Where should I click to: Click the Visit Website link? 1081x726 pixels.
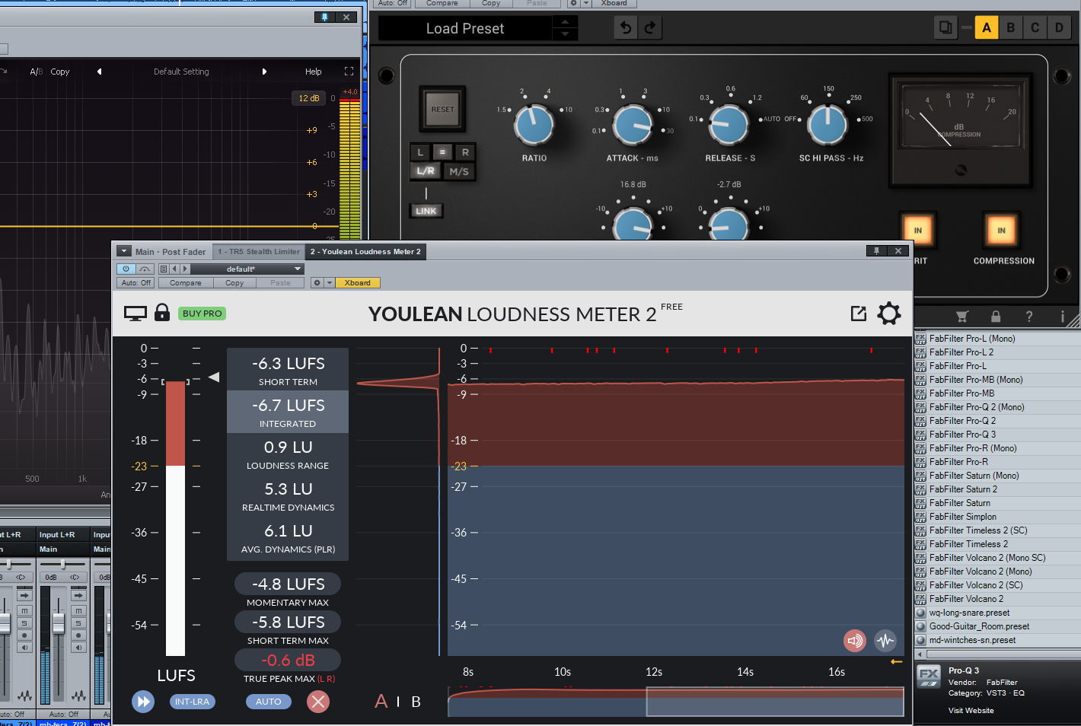pos(971,711)
